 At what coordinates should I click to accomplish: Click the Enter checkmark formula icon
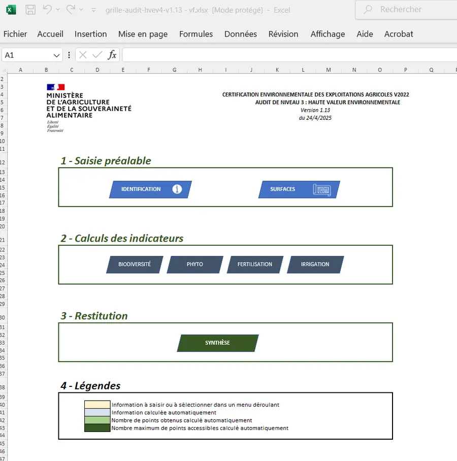[97, 55]
